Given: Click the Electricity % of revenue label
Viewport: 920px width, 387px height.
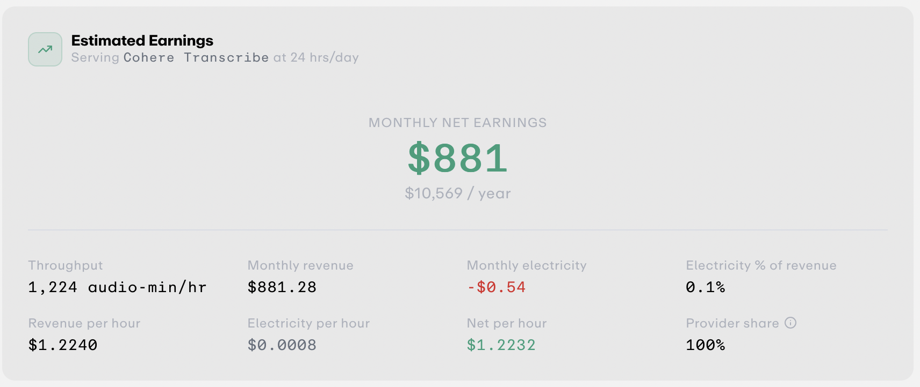Looking at the screenshot, I should [x=761, y=265].
